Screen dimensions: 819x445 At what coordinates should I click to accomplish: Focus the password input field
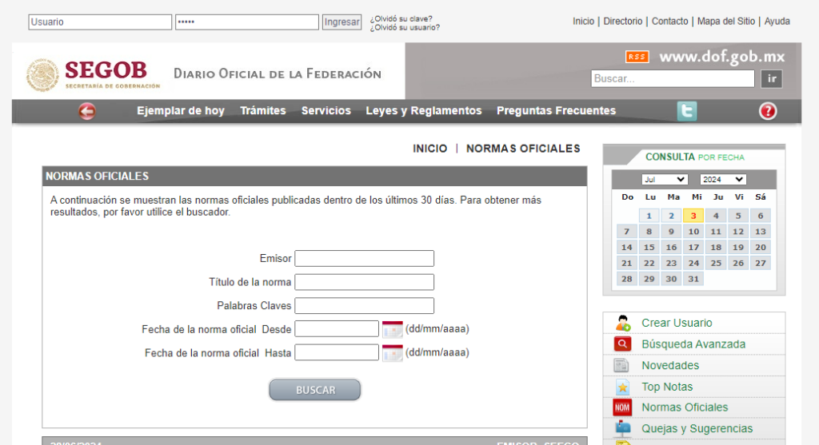[x=246, y=22]
